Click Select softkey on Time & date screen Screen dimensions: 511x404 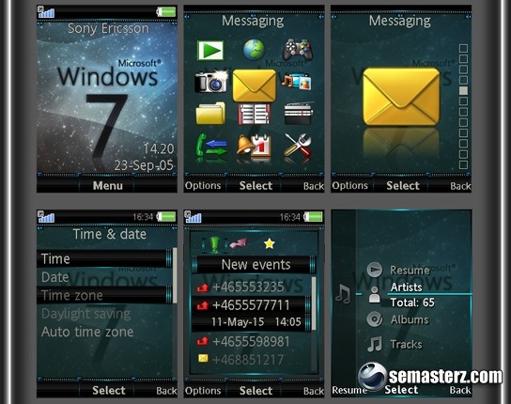[109, 390]
